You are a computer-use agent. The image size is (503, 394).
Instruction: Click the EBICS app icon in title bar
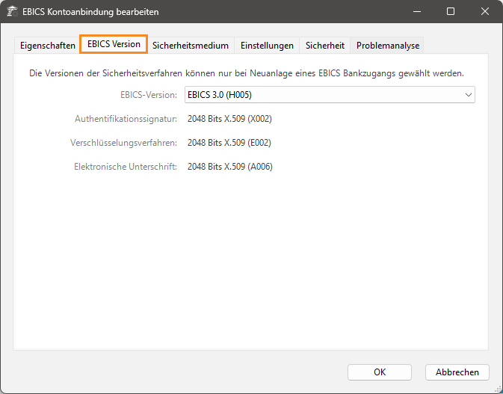point(13,12)
